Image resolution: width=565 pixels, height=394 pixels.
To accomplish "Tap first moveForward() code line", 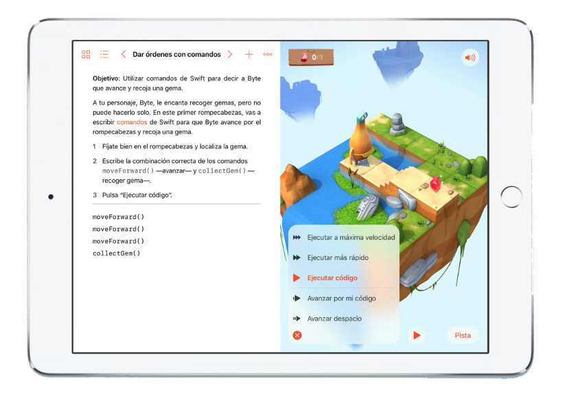I will click(118, 217).
